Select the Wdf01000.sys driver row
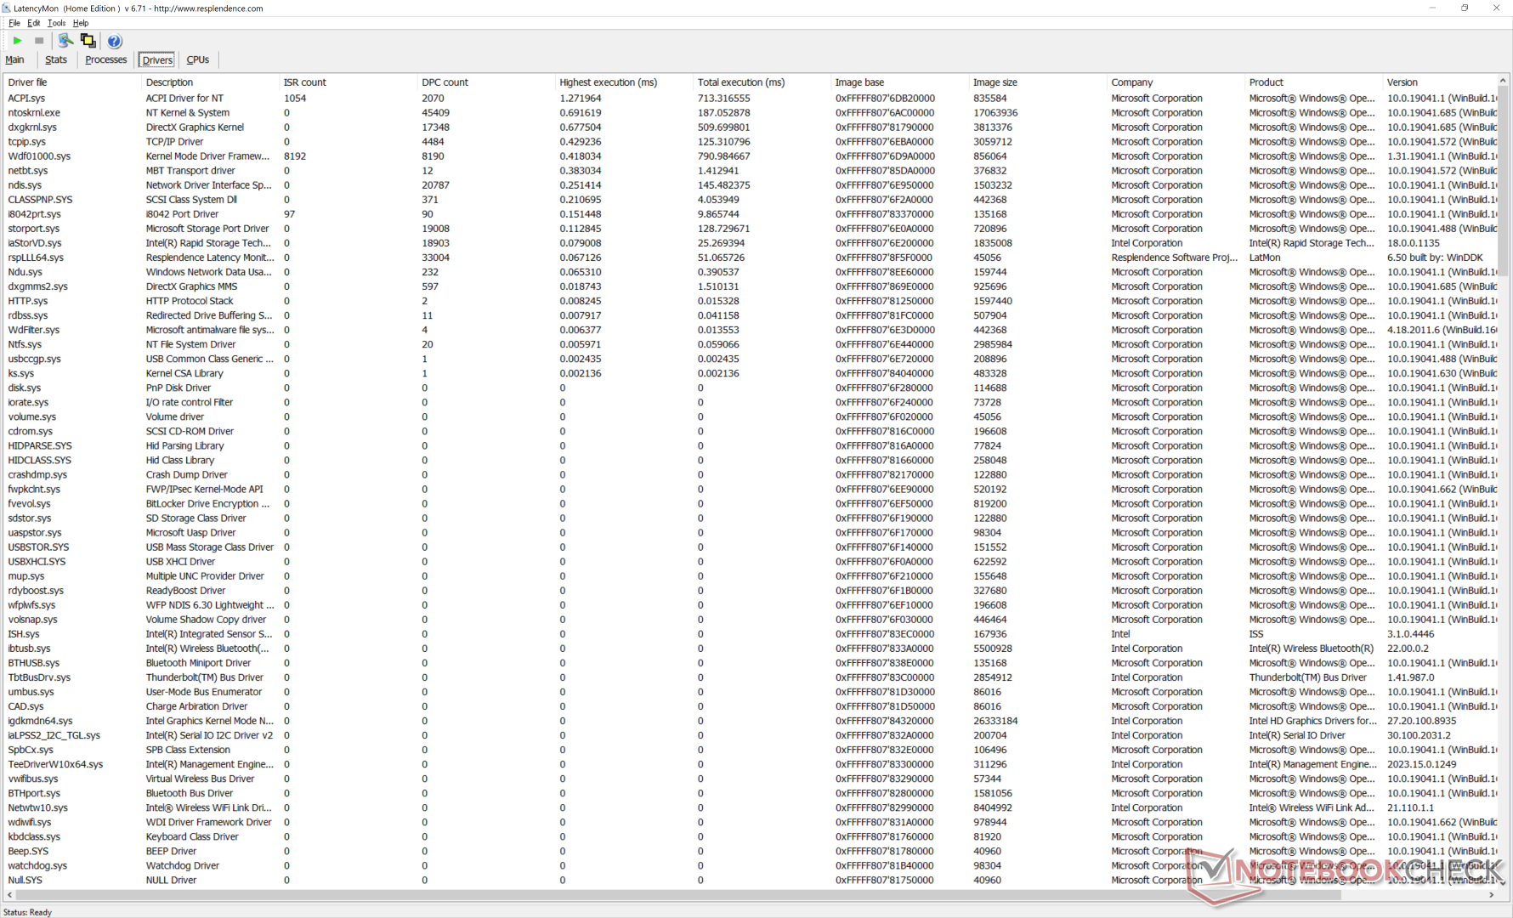Screen dimensions: 1513x918 pyautogui.click(x=751, y=156)
